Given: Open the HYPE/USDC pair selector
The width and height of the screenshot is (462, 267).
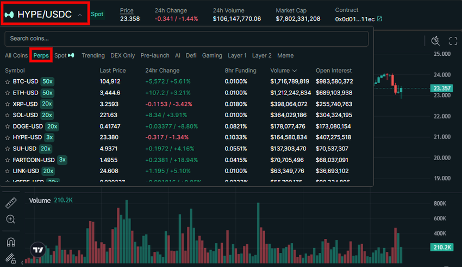Looking at the screenshot, I should click(45, 14).
